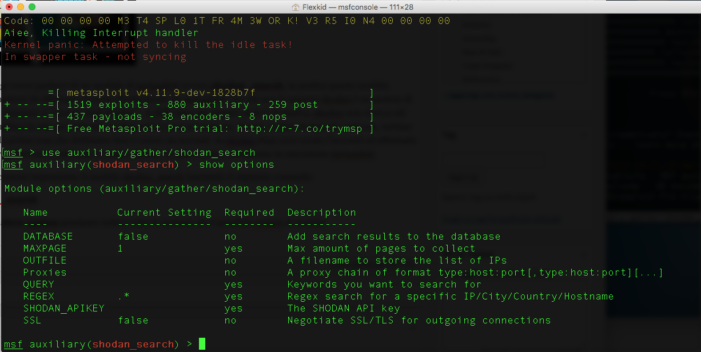Click the SHODAN_APIKEY option name

pyautogui.click(x=63, y=308)
